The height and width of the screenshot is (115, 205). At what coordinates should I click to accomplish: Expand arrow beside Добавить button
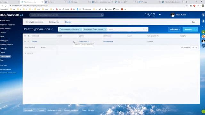pyautogui.click(x=196, y=29)
